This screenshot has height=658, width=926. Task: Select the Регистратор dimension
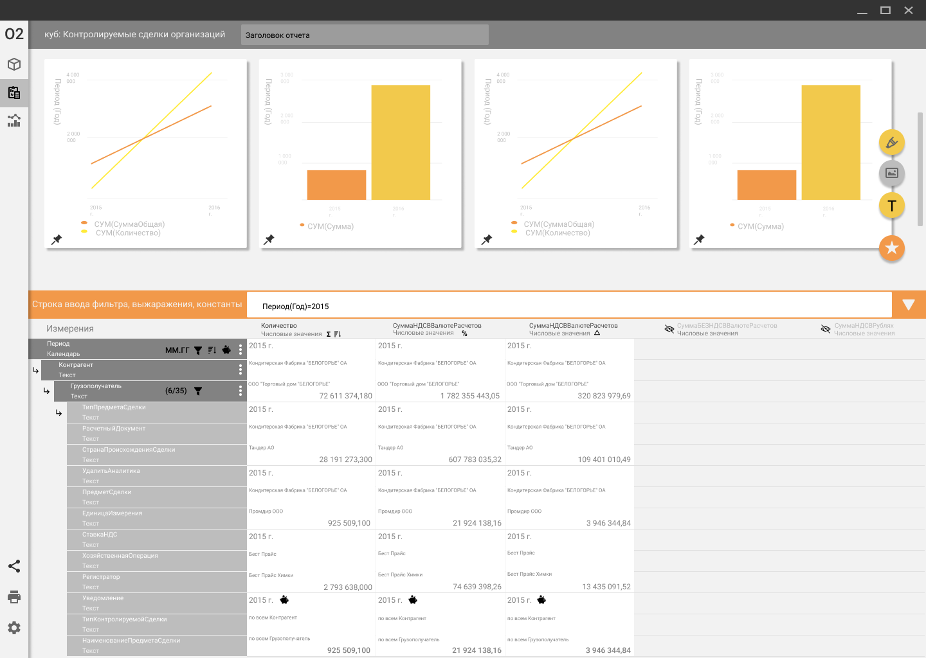pos(157,582)
